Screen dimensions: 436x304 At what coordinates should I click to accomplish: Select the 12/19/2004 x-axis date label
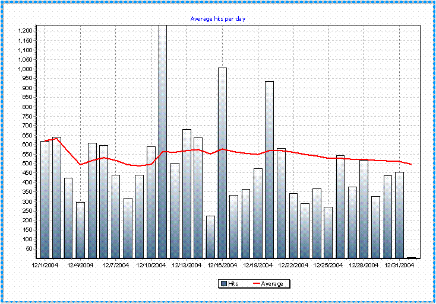[258, 265]
